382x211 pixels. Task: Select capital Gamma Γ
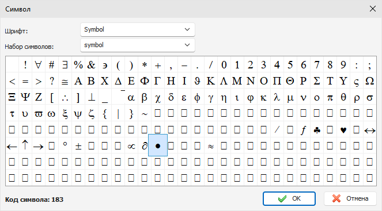tap(158, 81)
